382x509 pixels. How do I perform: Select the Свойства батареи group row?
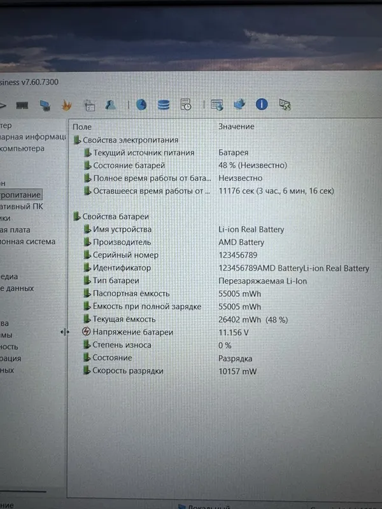click(111, 216)
